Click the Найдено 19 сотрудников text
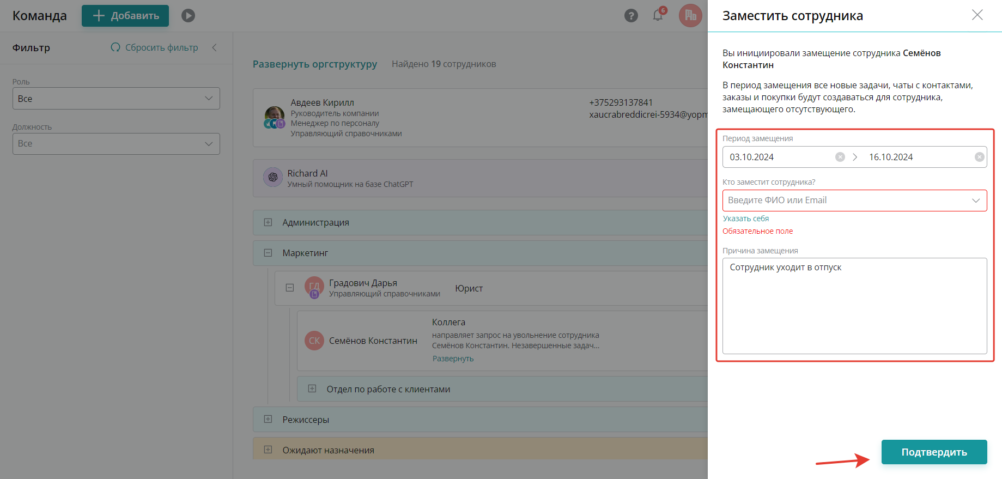Viewport: 1002px width, 479px height. [444, 64]
